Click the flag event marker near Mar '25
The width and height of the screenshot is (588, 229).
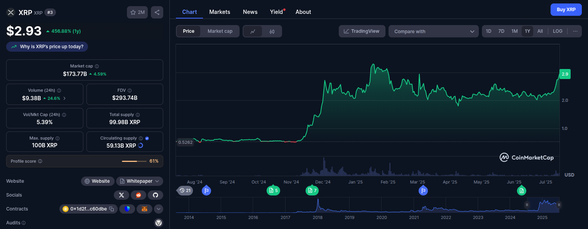pyautogui.click(x=423, y=190)
